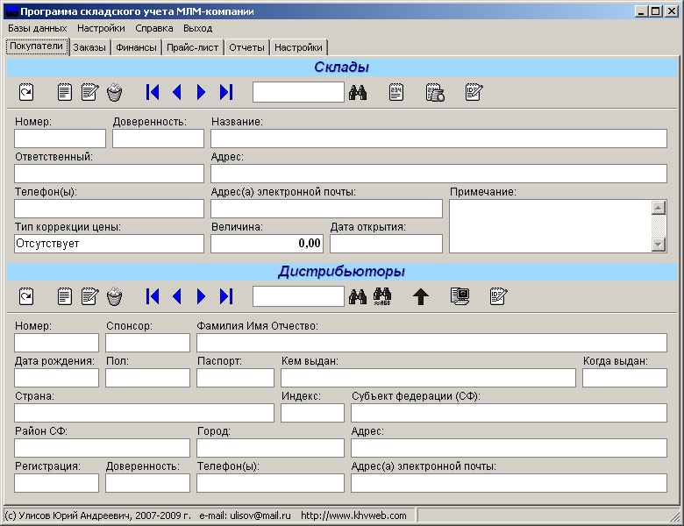Click the Адрес field in Склады
Screen dimensions: 684x526
(438, 174)
